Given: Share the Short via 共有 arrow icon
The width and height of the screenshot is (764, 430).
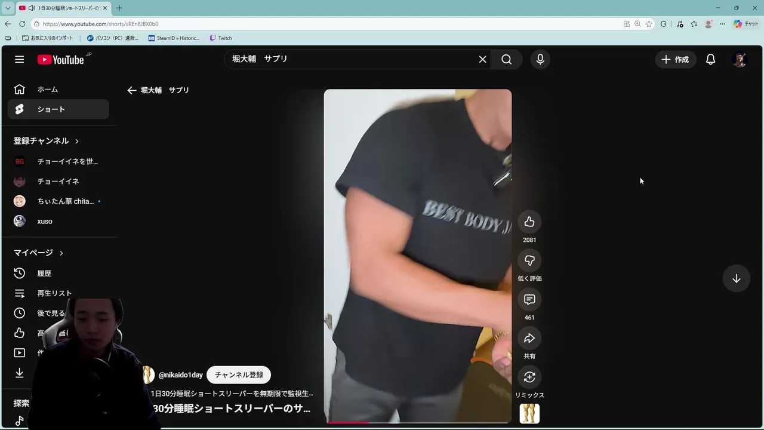Looking at the screenshot, I should tap(529, 339).
